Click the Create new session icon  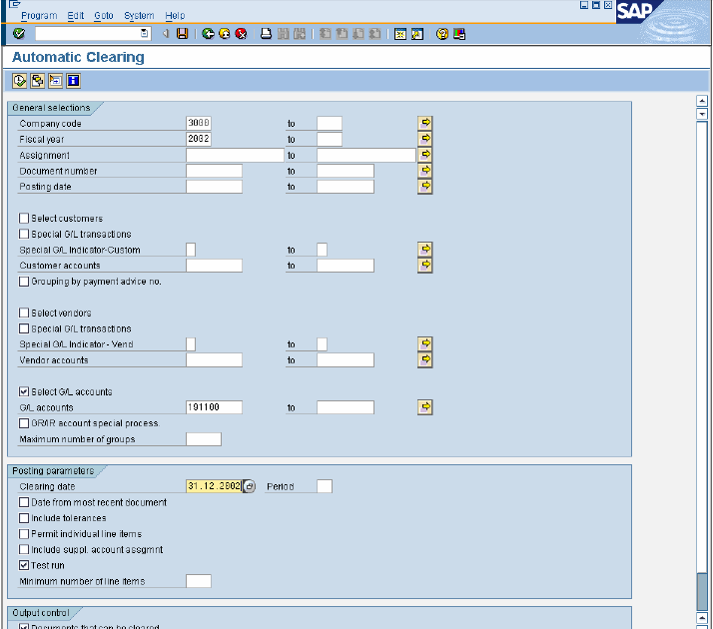[400, 34]
